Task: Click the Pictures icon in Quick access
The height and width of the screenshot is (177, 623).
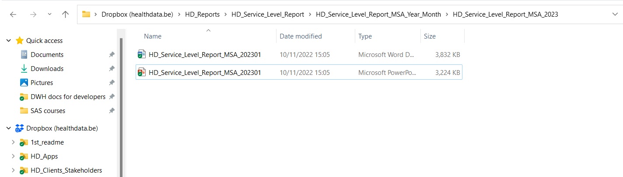Action: (x=24, y=83)
